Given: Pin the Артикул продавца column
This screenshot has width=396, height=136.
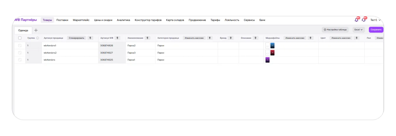Looking at the screenshot, I should pyautogui.click(x=90, y=38).
